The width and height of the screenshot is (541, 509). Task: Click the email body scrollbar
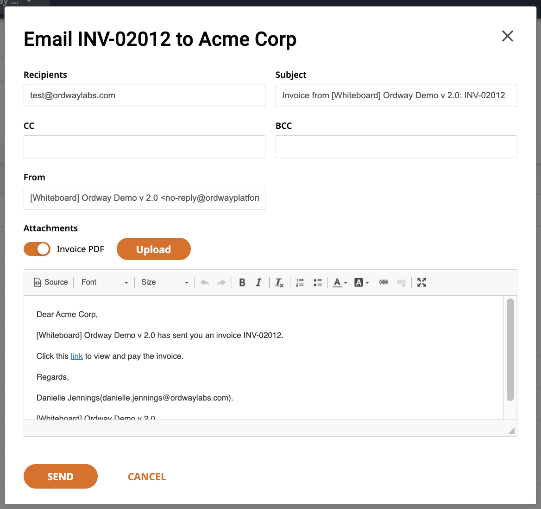coord(510,350)
